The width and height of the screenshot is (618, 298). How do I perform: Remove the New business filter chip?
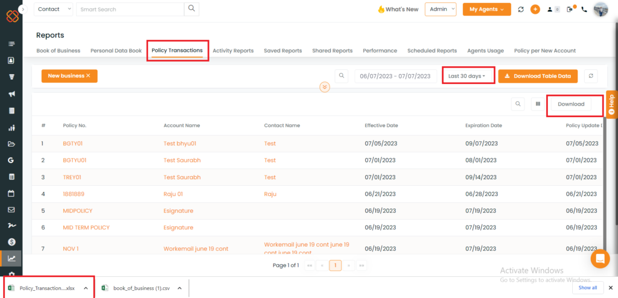pos(88,75)
